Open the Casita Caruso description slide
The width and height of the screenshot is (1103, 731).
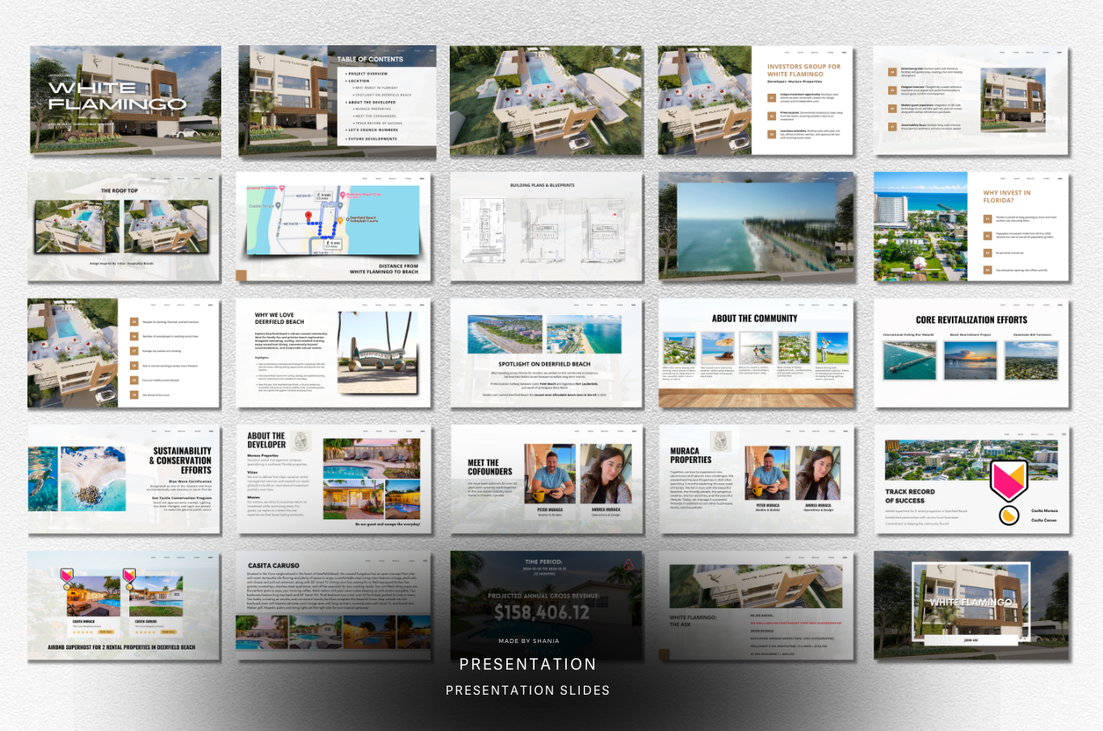pos(333,606)
